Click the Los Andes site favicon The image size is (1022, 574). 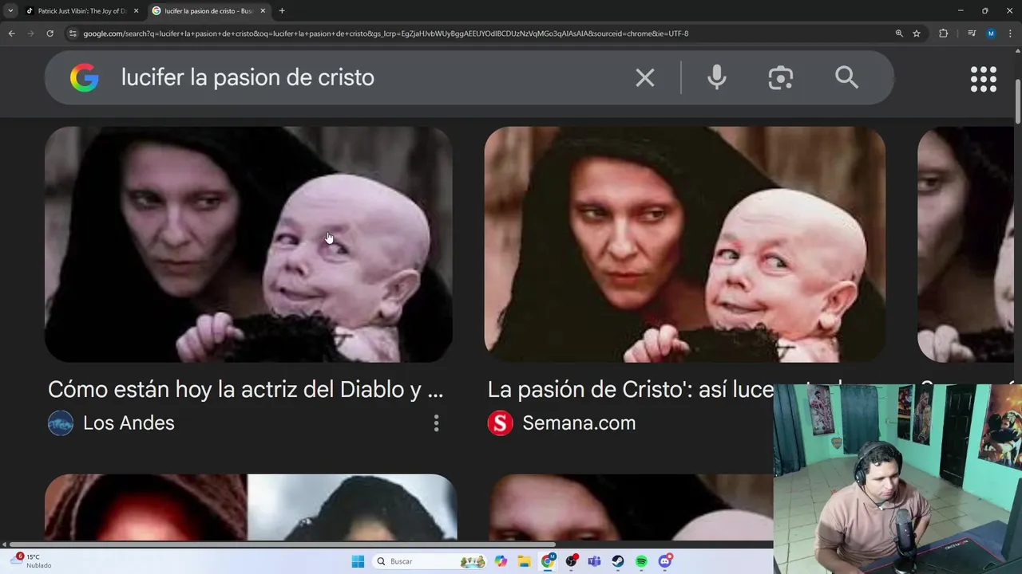61,423
